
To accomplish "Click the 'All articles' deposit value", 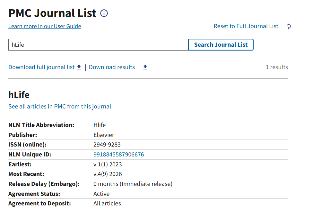I will pyautogui.click(x=107, y=203).
